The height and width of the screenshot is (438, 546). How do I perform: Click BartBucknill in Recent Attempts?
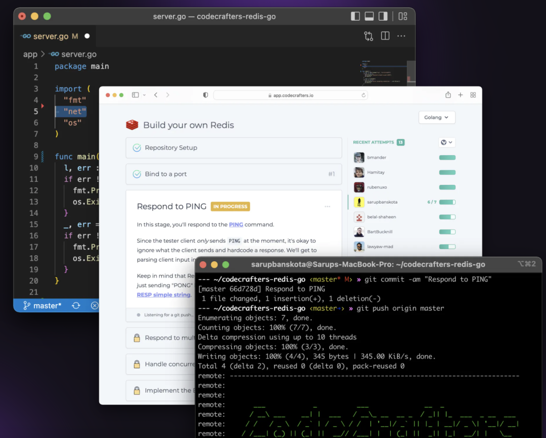point(380,232)
